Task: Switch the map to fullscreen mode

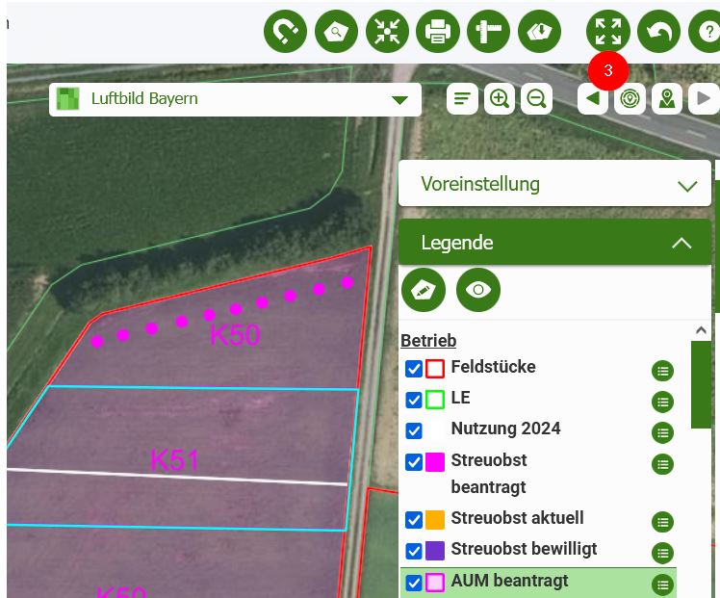Action: (x=608, y=32)
